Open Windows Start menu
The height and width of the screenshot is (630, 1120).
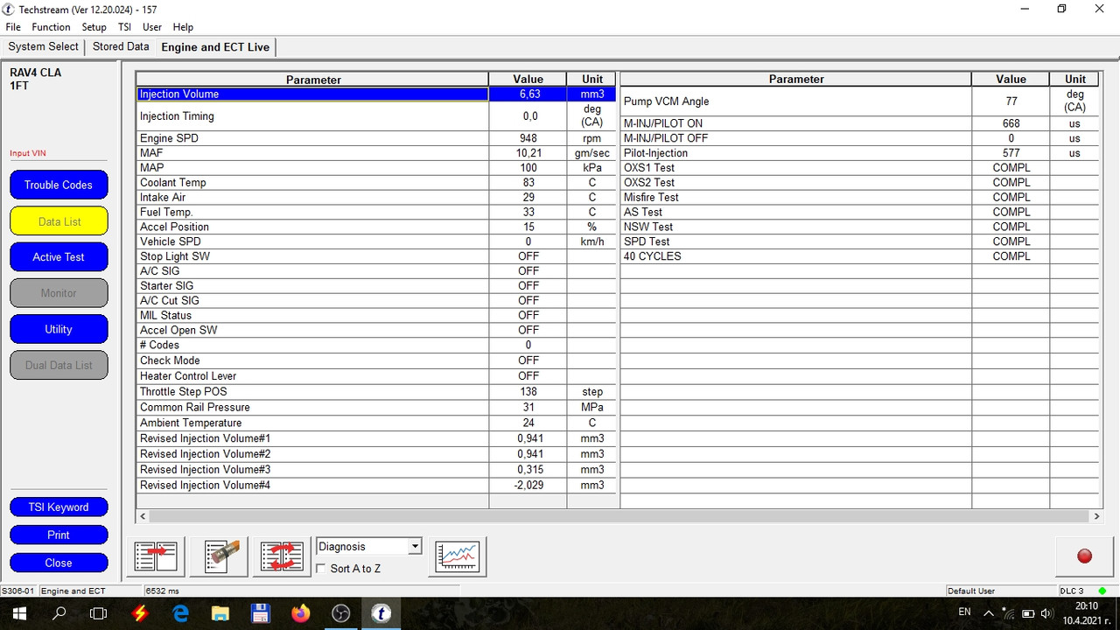[18, 613]
